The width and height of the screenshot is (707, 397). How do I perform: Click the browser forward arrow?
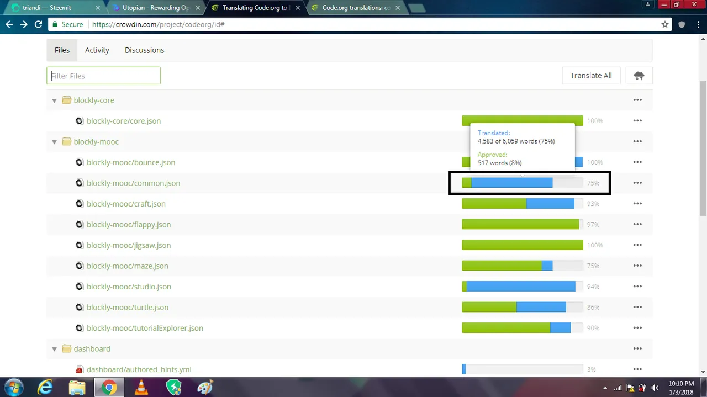[24, 24]
